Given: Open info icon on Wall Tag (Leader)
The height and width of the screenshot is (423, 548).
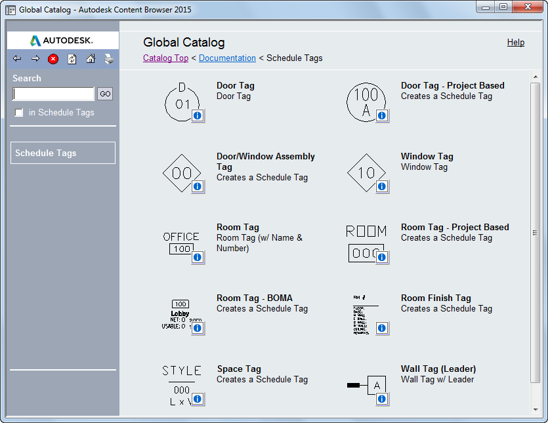Looking at the screenshot, I should click(382, 399).
